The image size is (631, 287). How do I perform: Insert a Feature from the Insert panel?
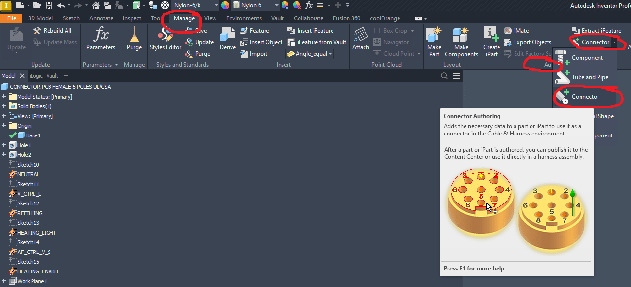click(x=254, y=30)
